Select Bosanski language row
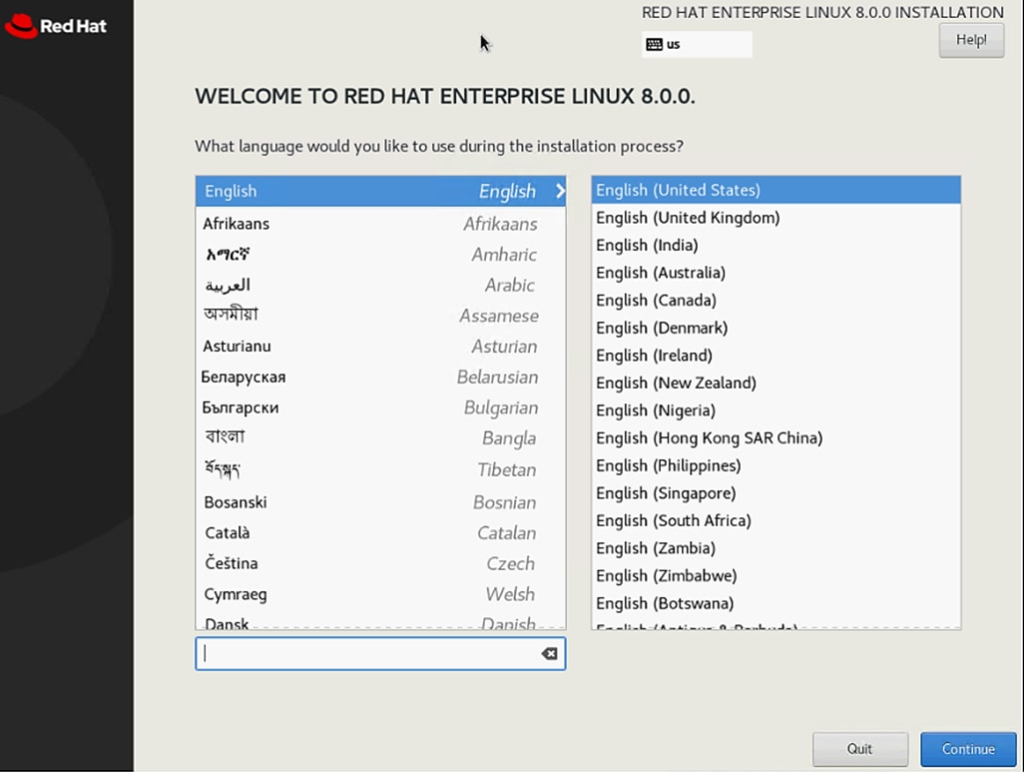The image size is (1024, 773). 380,501
